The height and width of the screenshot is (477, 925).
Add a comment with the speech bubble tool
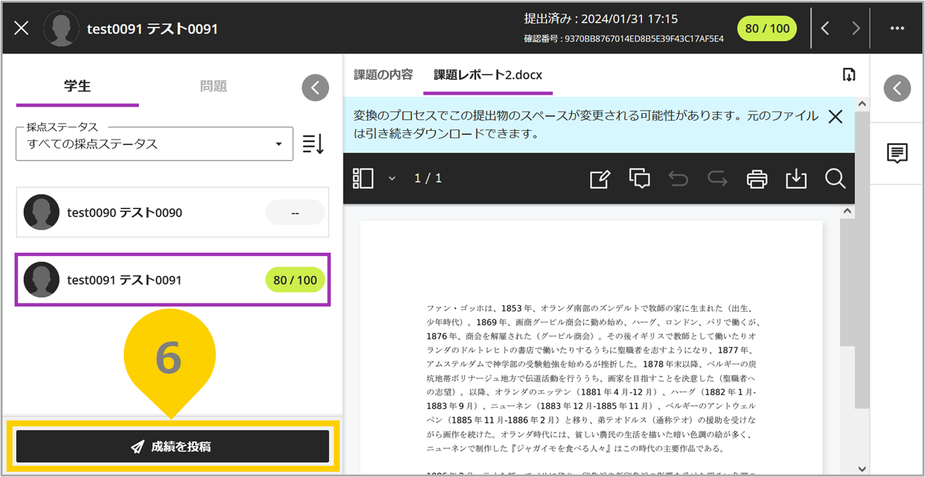click(x=639, y=178)
